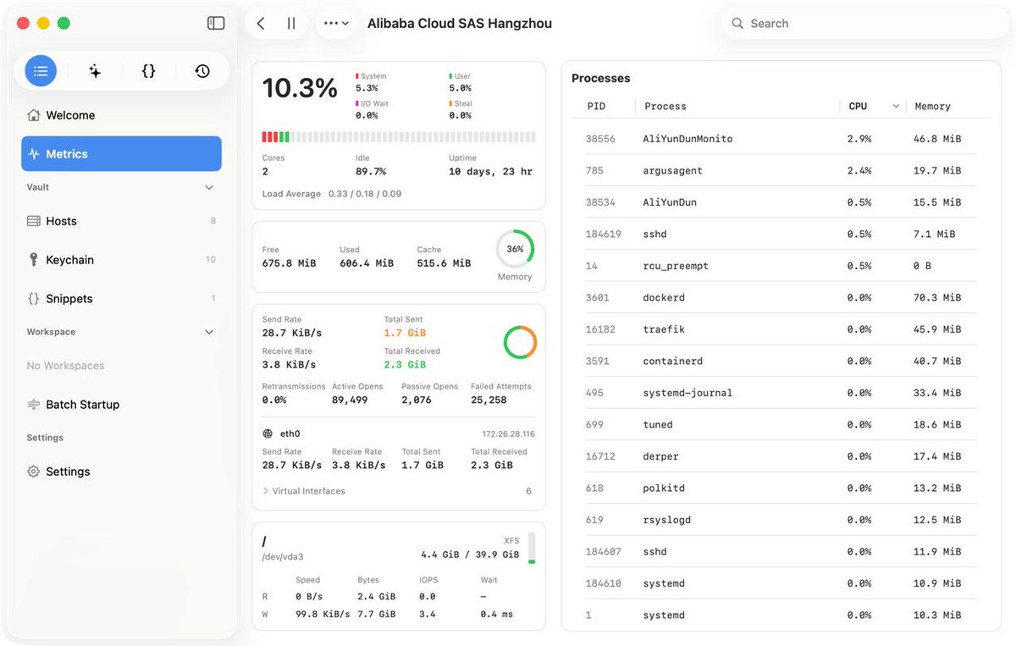Click the eth0 globe icon
The image size is (1016, 646).
coord(268,433)
